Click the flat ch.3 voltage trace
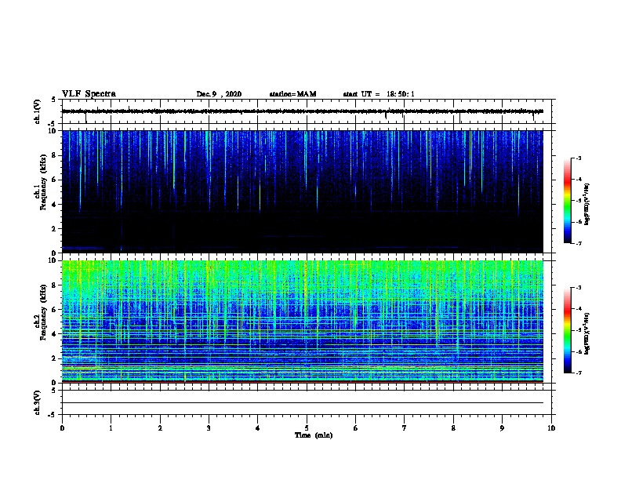The width and height of the screenshot is (621, 480). coord(303,403)
